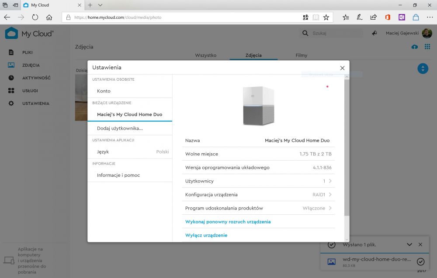Click tabs you've set aside icon
Screen dimensions: 437x278
point(5,5)
